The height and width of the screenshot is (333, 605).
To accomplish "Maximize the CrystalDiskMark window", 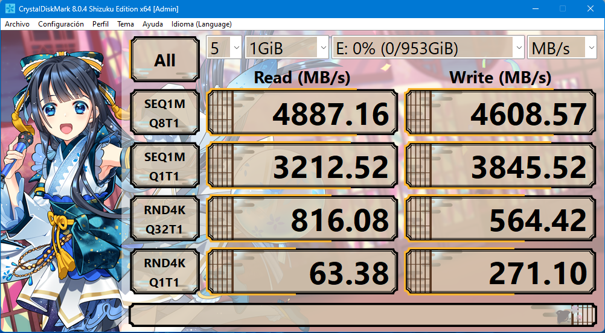I will 563,8.
